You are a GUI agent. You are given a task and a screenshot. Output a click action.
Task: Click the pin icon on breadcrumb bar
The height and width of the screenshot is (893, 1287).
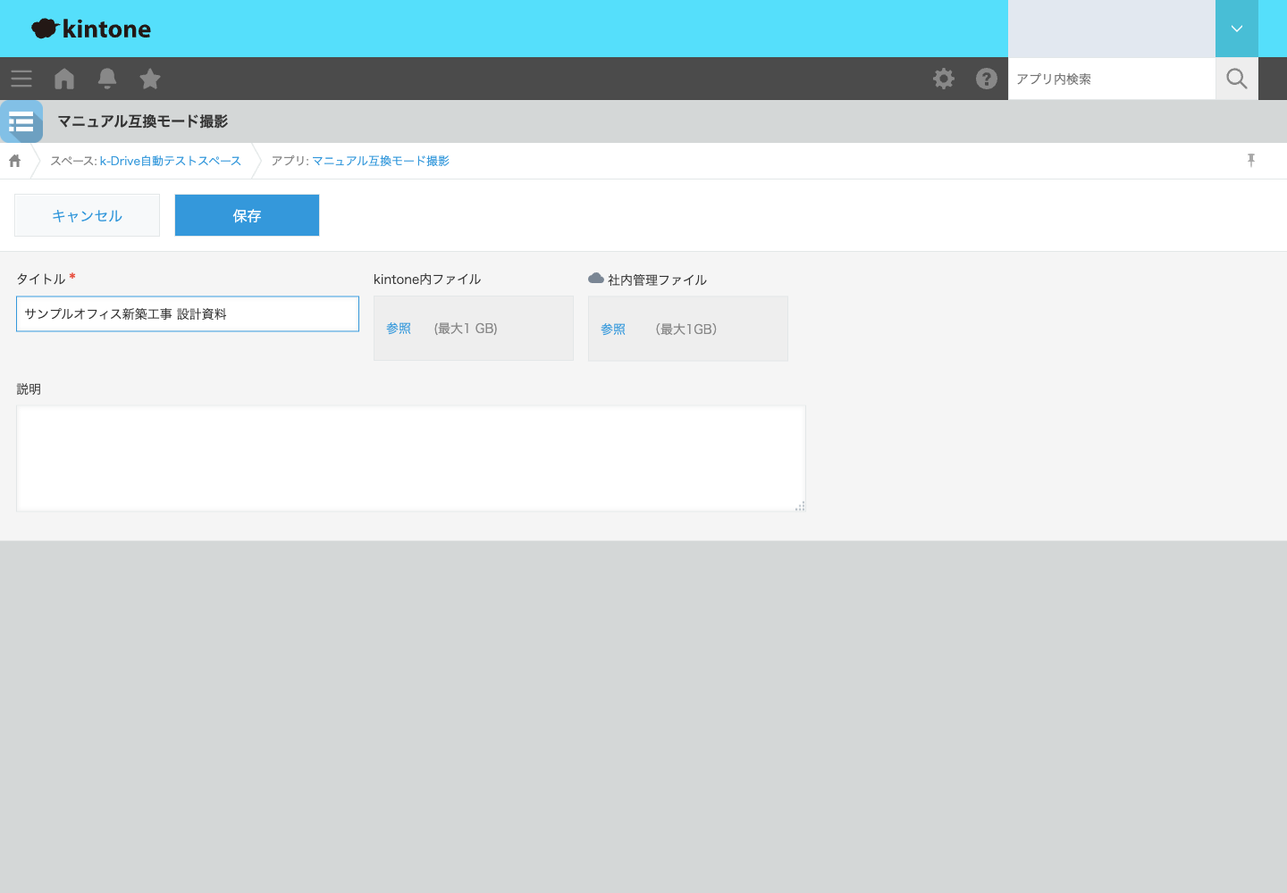tap(1251, 160)
